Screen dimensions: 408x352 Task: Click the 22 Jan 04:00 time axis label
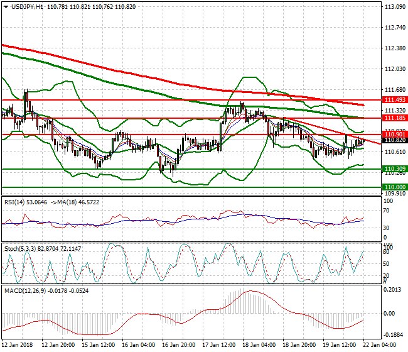(379, 345)
